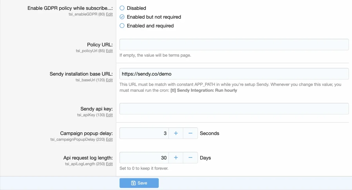Focus the Sendy installation base URL field

tap(234, 74)
